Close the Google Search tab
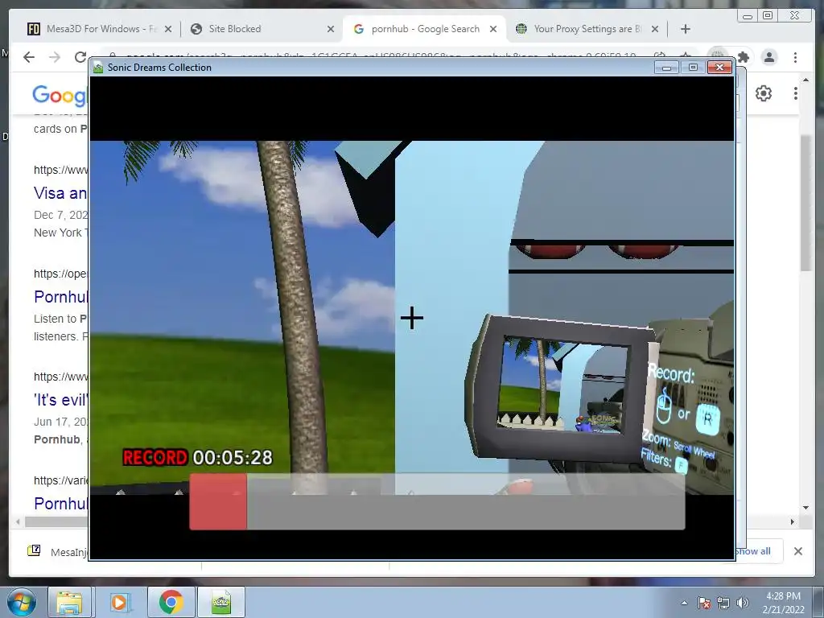The image size is (824, 618). click(493, 29)
